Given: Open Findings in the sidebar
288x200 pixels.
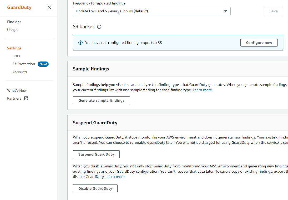Looking at the screenshot, I should [x=14, y=22].
